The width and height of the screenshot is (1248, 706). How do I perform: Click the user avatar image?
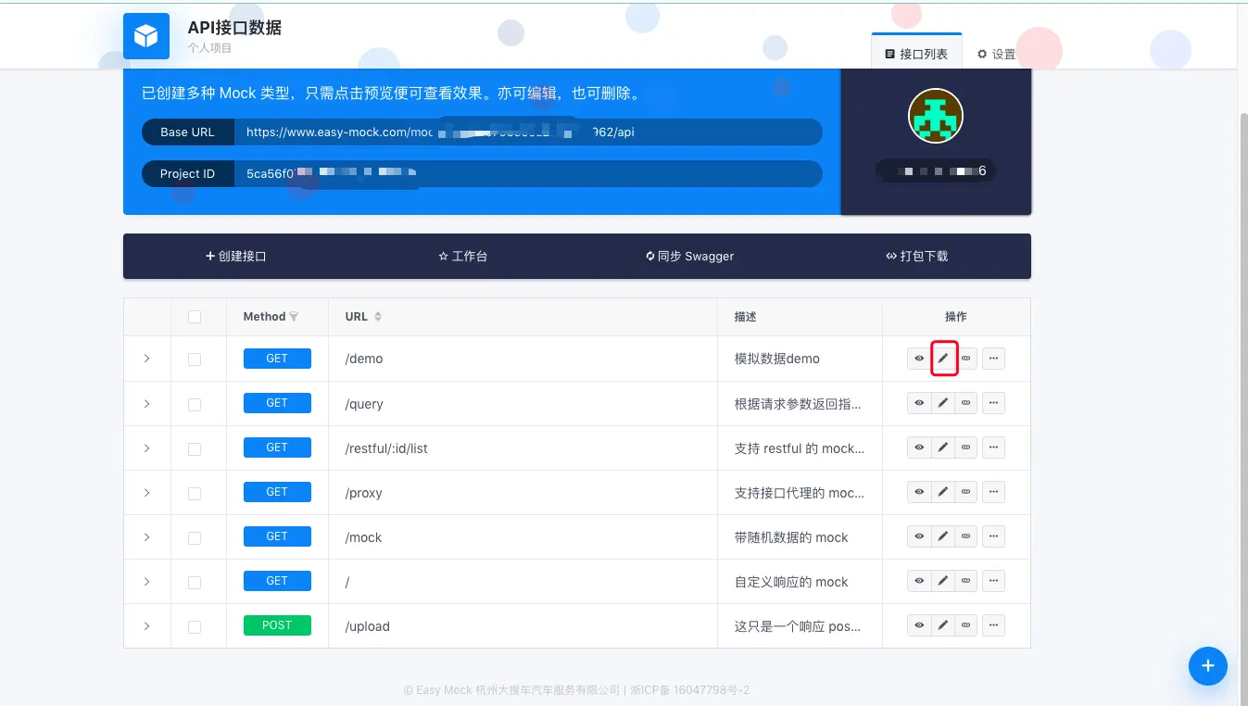click(x=935, y=116)
